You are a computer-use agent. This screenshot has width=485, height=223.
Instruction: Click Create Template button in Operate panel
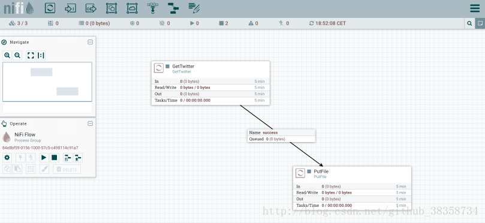[x=67, y=158]
